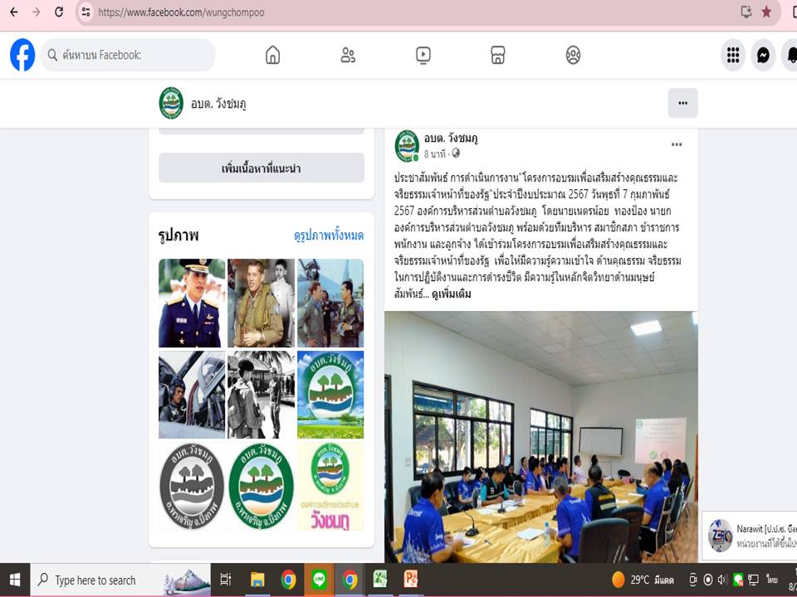The image size is (797, 597).
Task: Open the Narawit chat notification popup
Action: (x=750, y=535)
